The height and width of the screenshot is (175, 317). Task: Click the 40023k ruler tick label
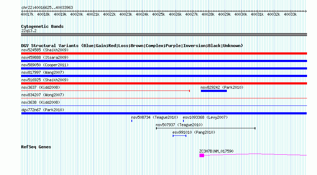coord(126,14)
